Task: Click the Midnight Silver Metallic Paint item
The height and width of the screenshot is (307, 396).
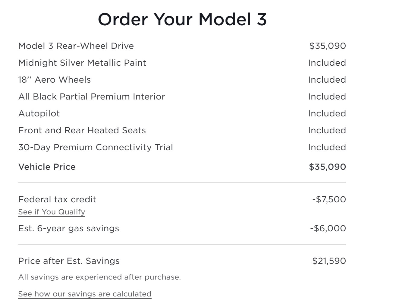Action: tap(82, 63)
